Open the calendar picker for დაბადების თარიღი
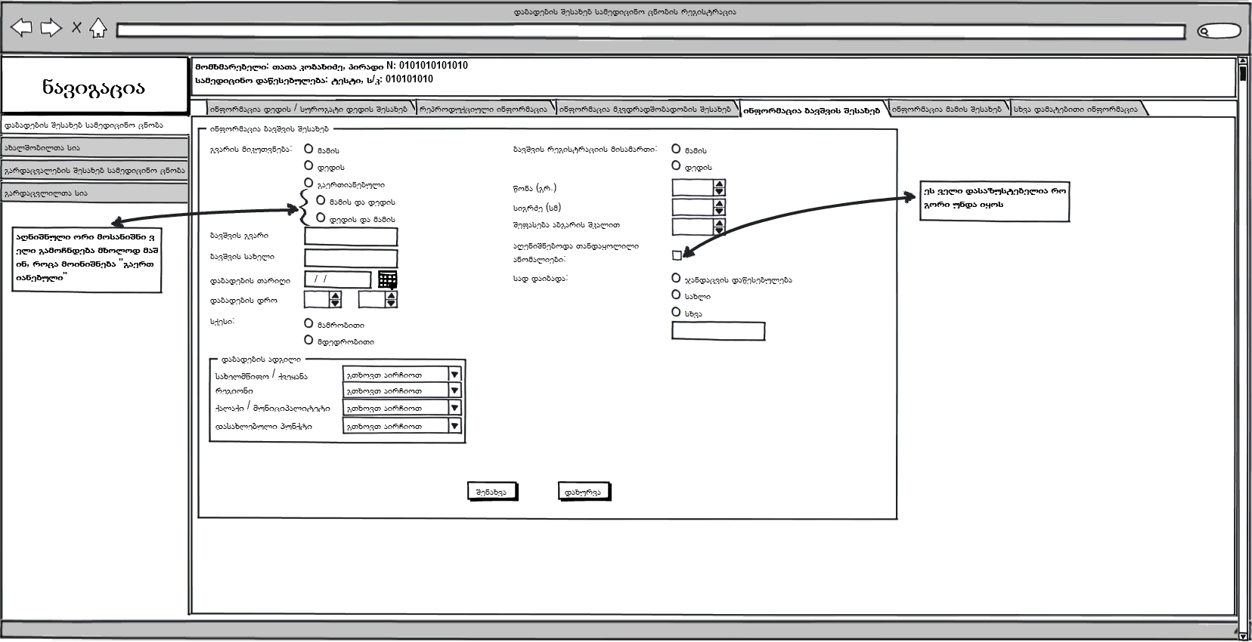This screenshot has height=642, width=1252. [x=387, y=279]
